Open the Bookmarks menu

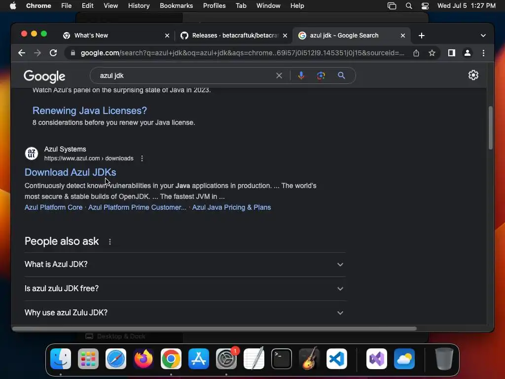click(176, 6)
